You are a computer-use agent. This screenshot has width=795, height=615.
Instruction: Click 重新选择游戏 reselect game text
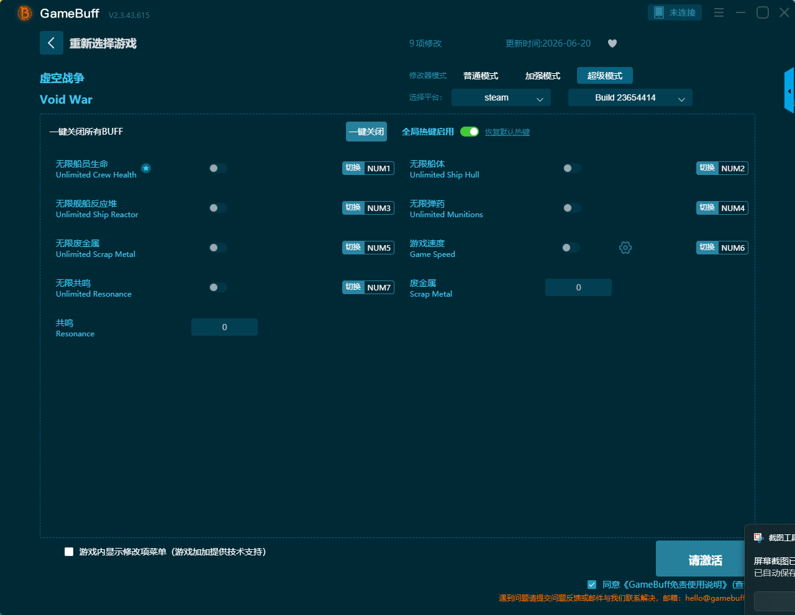[103, 43]
